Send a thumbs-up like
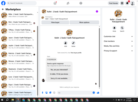138x102 pixels. pyautogui.click(x=98, y=93)
